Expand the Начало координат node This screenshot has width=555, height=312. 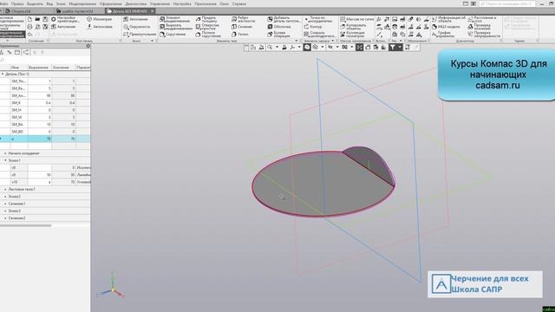(x=5, y=153)
